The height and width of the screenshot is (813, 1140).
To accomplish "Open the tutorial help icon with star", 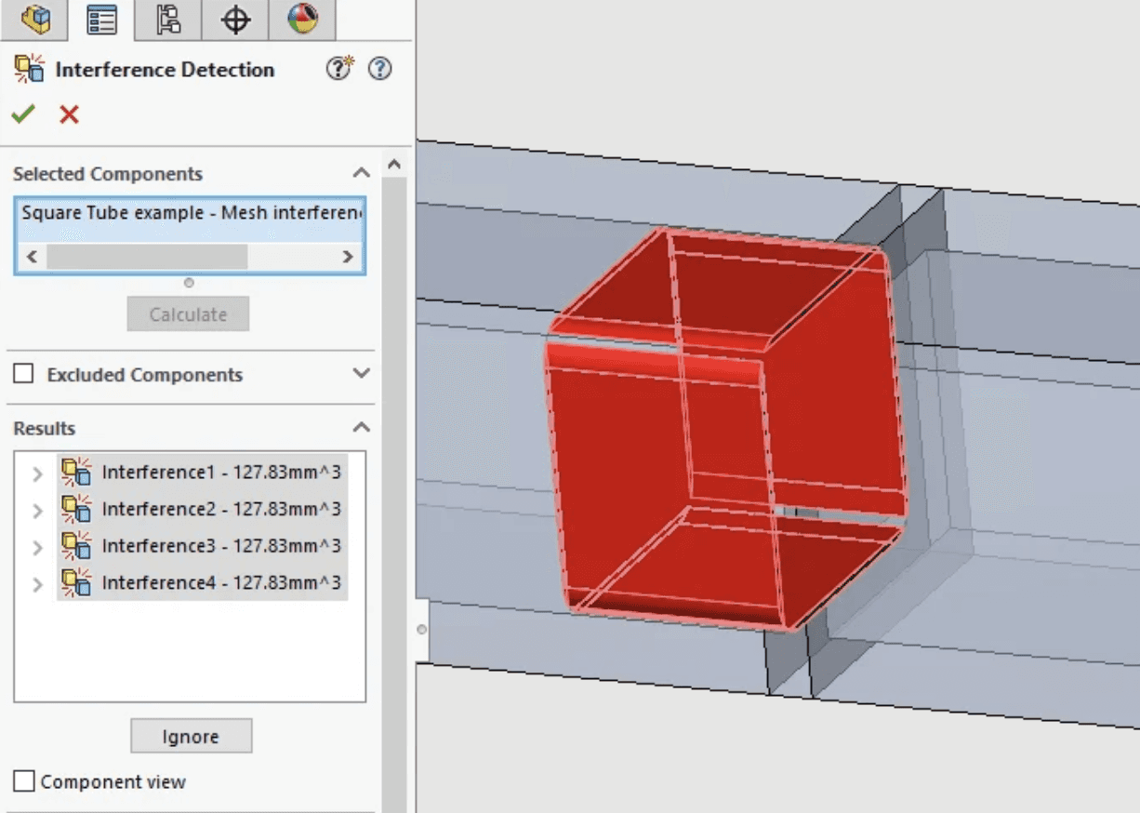I will pyautogui.click(x=340, y=69).
